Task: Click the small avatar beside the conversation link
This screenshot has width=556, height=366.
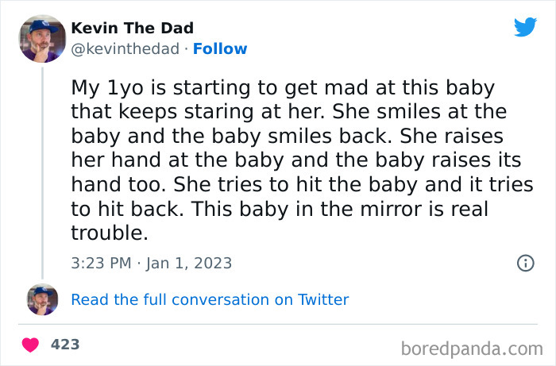Action: 42,299
